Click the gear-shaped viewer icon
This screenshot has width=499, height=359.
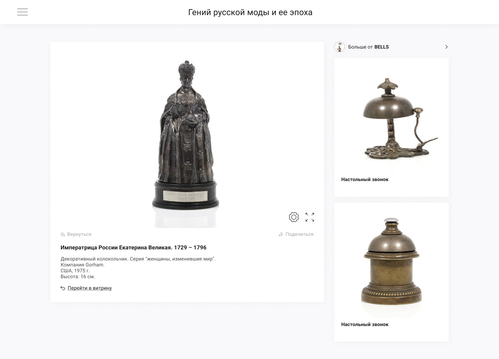coord(294,217)
